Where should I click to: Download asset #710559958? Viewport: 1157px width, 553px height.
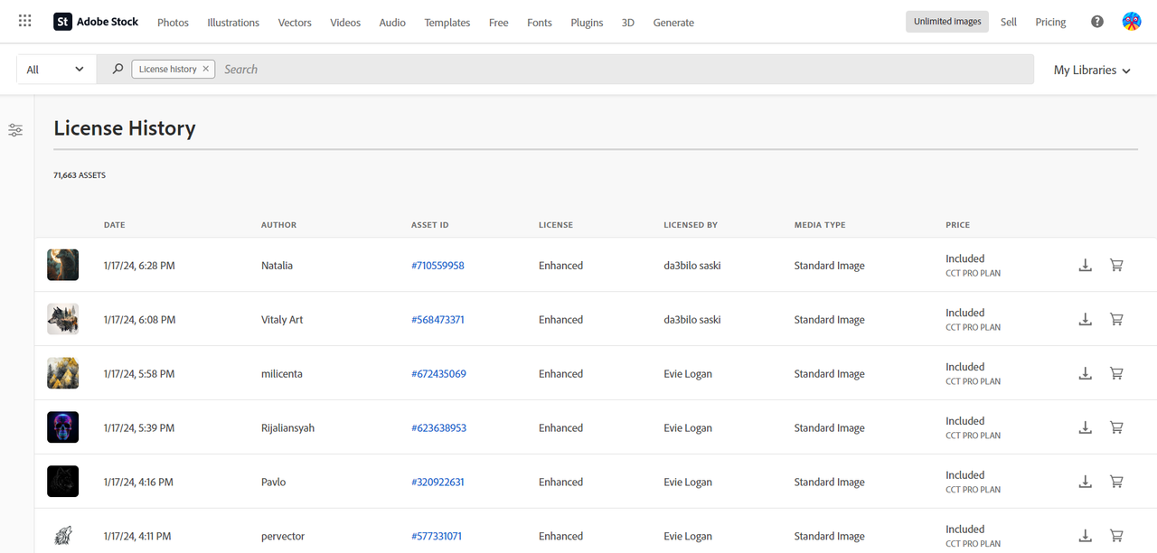pyautogui.click(x=1086, y=266)
